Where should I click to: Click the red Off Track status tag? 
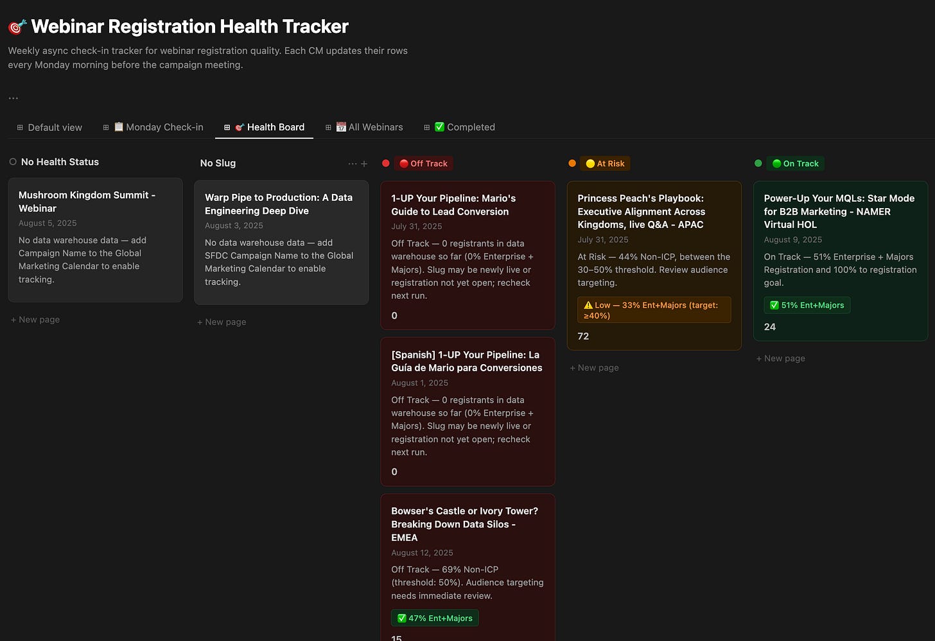coord(424,164)
